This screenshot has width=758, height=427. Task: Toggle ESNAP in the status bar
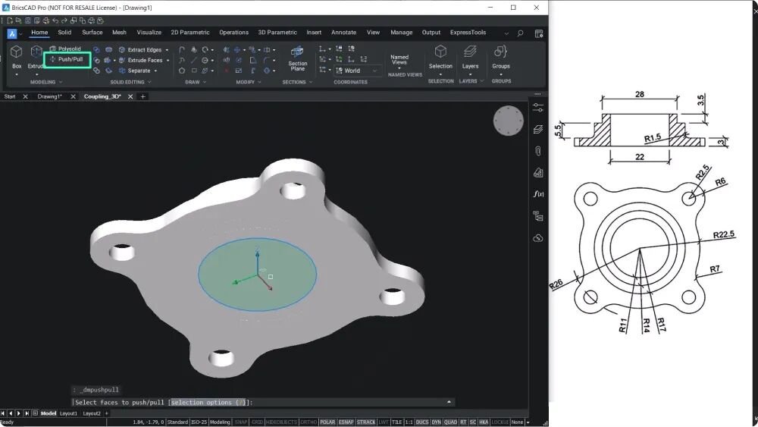346,422
